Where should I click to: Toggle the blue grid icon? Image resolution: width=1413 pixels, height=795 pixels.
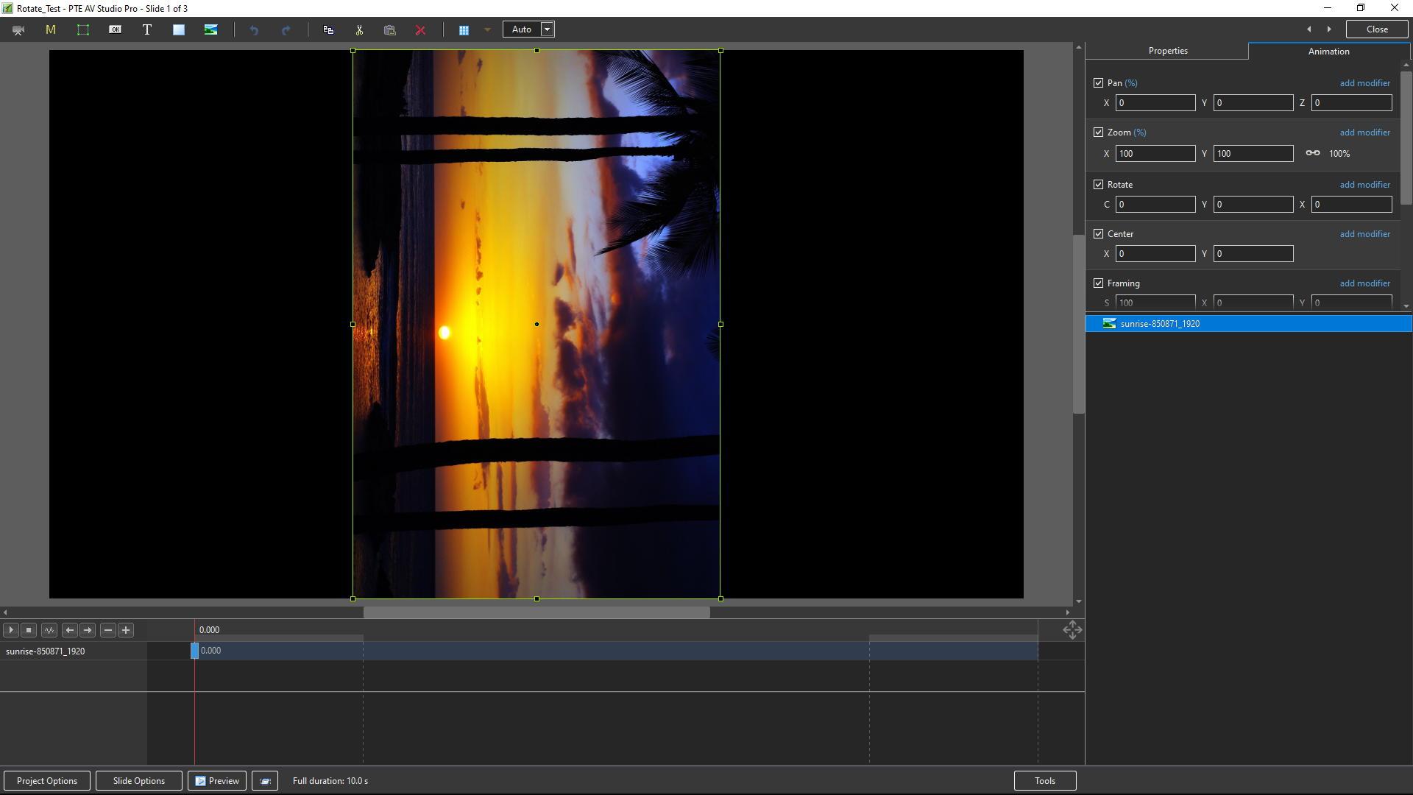[464, 30]
